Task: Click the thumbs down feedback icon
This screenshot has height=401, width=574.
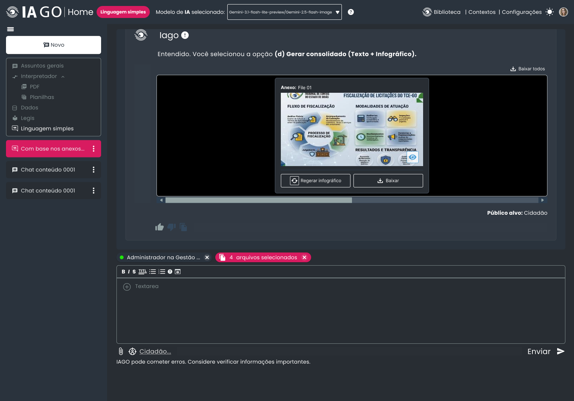Action: pos(171,227)
